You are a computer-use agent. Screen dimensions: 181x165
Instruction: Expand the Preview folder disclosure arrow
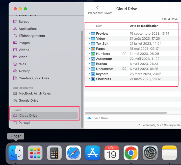89,33
